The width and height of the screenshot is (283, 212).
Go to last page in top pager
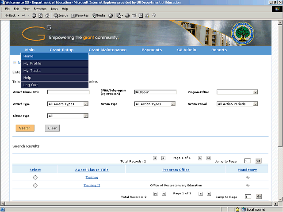click(x=208, y=158)
